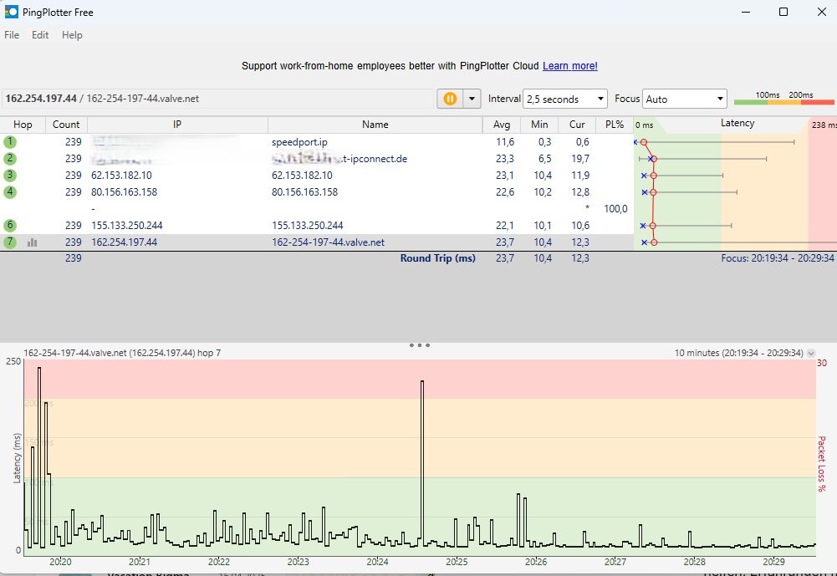Sort by the Count column header

click(x=66, y=125)
